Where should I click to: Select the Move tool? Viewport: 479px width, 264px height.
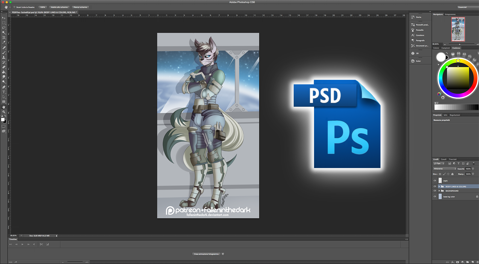(x=4, y=18)
